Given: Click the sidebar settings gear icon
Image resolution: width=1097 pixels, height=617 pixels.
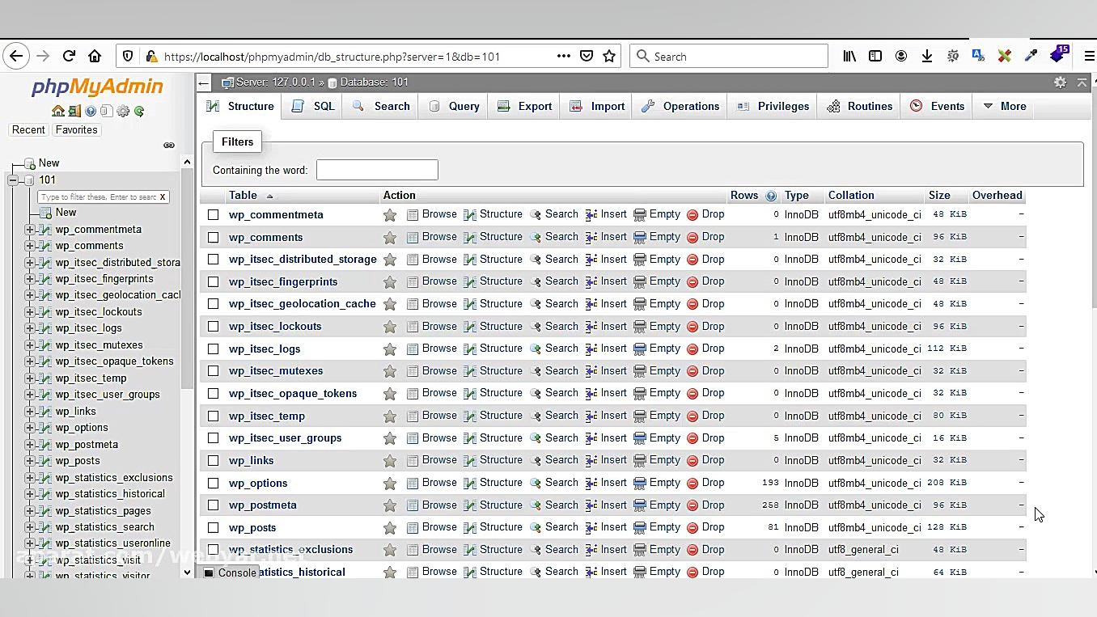Looking at the screenshot, I should pyautogui.click(x=123, y=111).
